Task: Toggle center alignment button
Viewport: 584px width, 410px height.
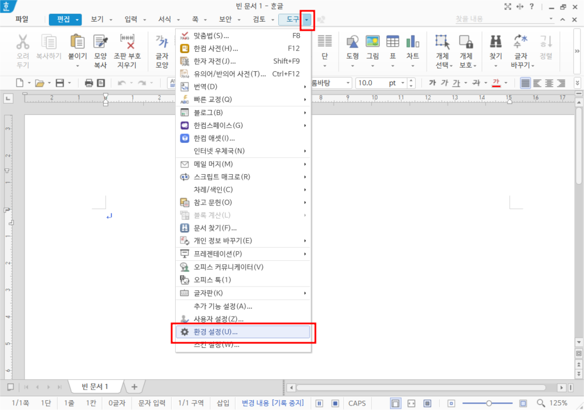Action: tap(549, 83)
